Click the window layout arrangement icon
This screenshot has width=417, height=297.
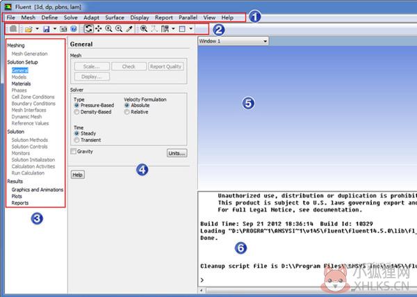point(165,29)
